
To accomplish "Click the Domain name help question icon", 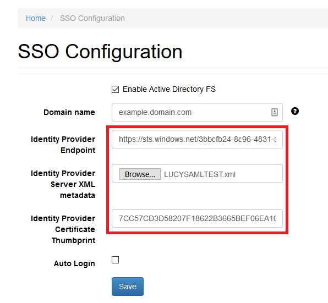I will (295, 111).
